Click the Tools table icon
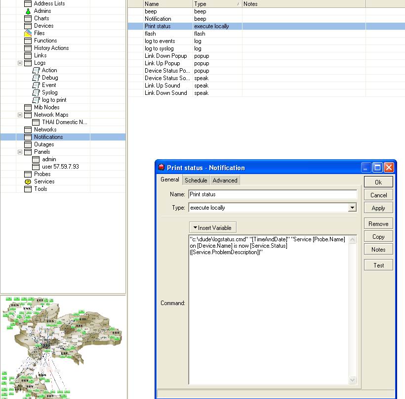This screenshot has height=399, width=405. click(28, 189)
